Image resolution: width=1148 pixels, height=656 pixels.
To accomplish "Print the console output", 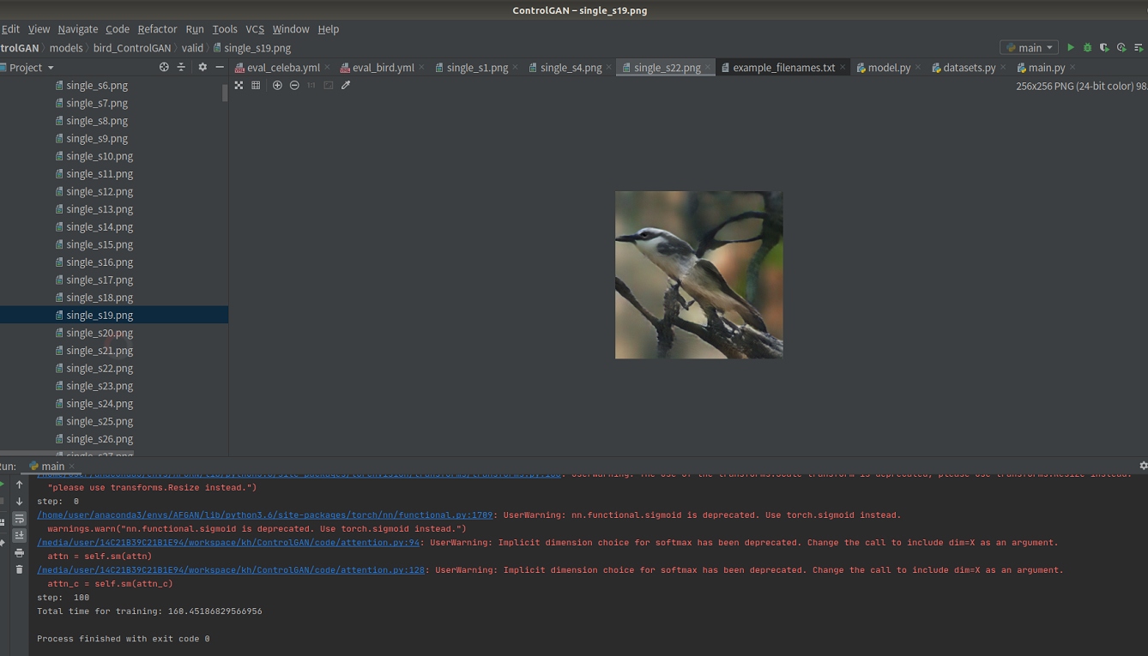I will [x=19, y=553].
